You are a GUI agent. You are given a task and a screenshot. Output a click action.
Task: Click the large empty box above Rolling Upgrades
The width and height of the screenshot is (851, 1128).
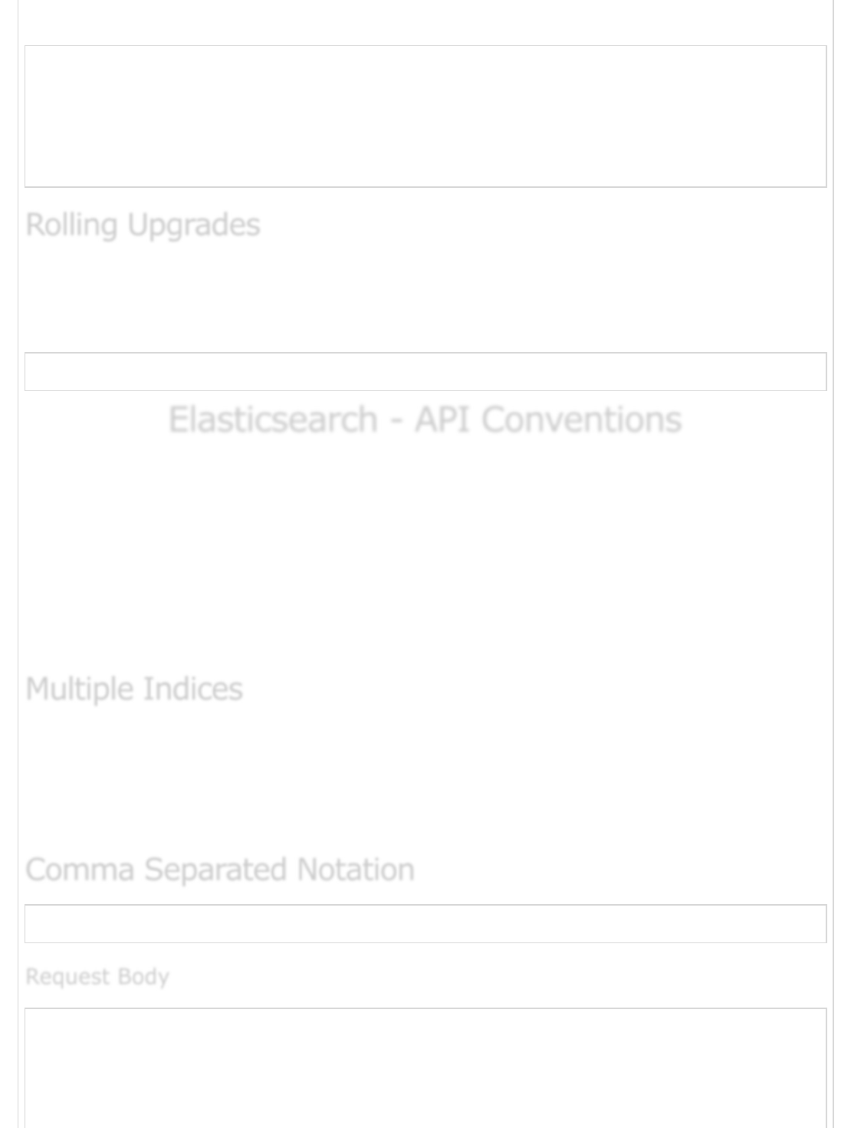[x=426, y=116]
